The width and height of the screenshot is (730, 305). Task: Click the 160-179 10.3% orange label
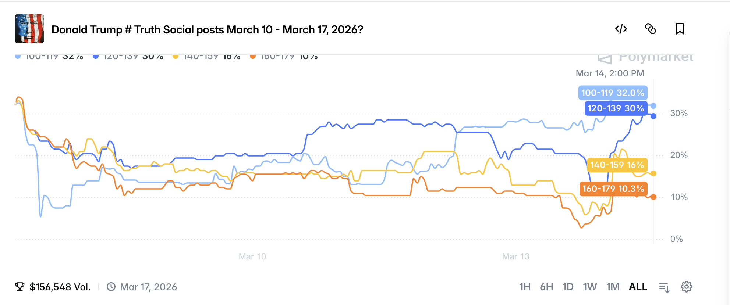tap(613, 189)
